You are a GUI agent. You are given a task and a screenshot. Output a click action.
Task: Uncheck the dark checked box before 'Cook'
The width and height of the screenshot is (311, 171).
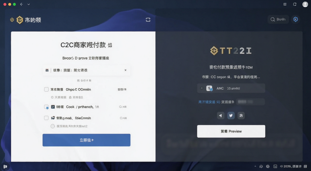point(53,107)
